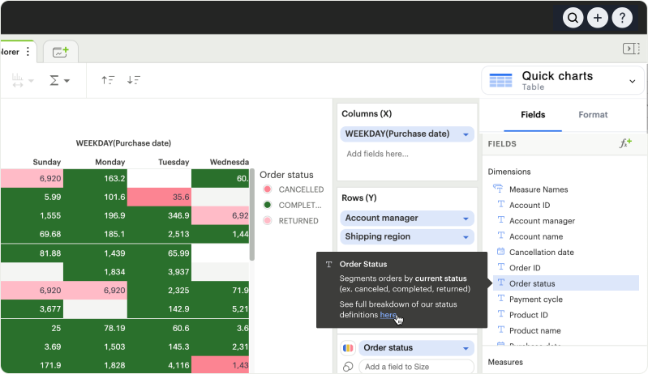Open the Account manager row pill dropdown
The image size is (648, 374).
pos(466,219)
